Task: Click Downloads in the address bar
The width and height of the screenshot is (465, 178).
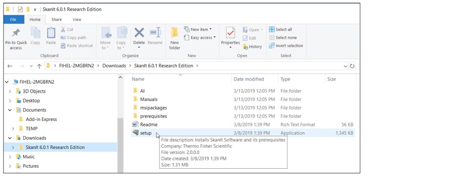Action: click(114, 66)
